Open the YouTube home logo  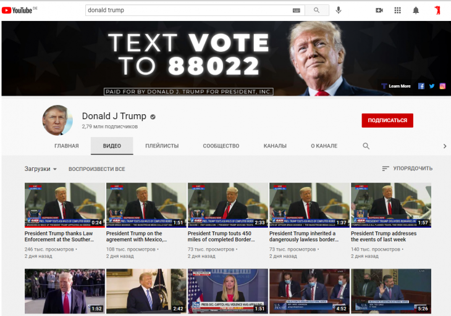(17, 10)
